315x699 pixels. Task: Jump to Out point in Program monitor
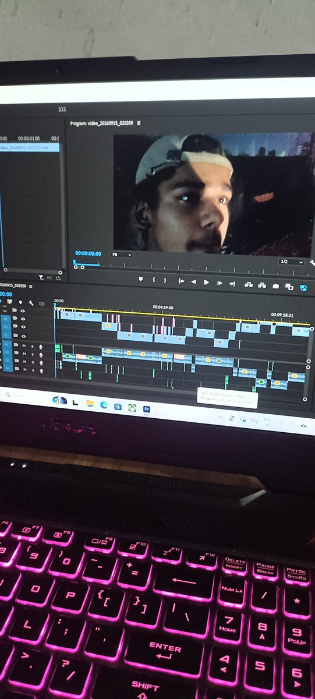[x=232, y=284]
